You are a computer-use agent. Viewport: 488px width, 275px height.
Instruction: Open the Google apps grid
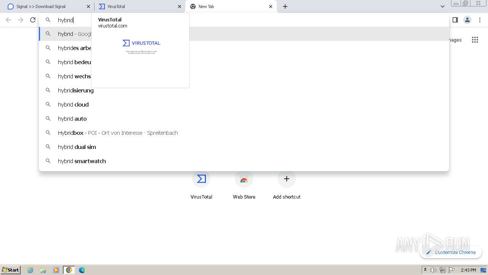(x=475, y=40)
